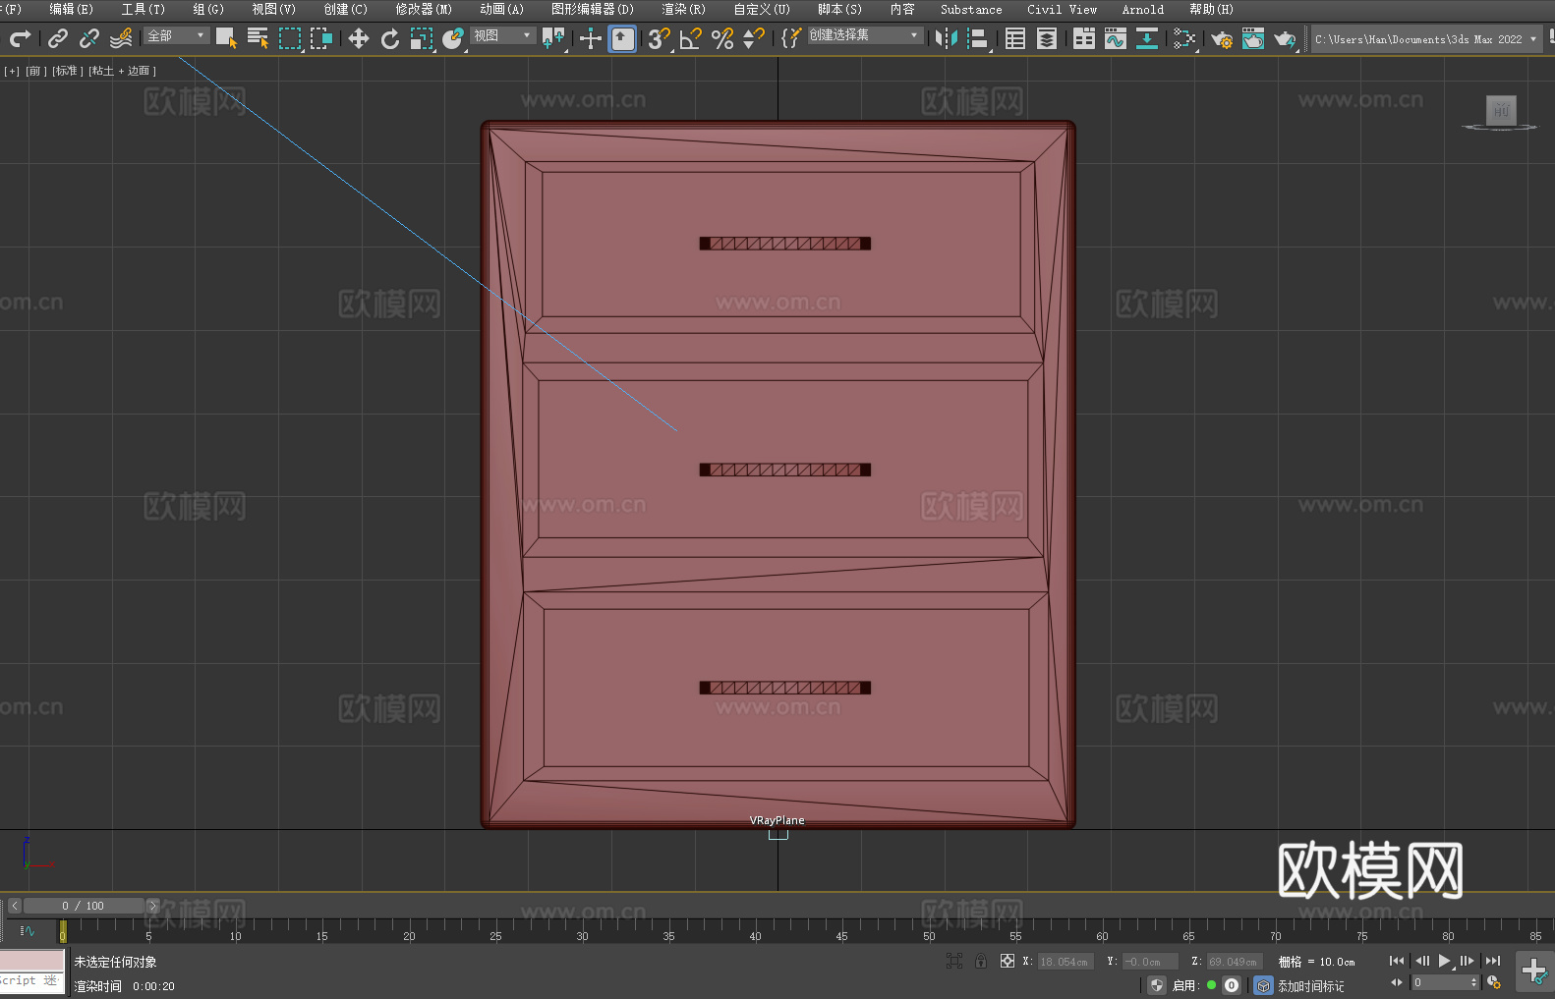Open the 编辑(E) menu
The width and height of the screenshot is (1555, 999).
[x=71, y=9]
